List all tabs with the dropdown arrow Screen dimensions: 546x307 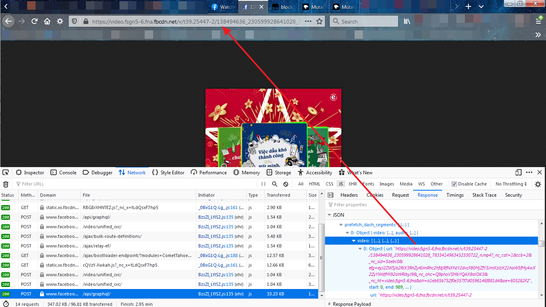[481, 7]
